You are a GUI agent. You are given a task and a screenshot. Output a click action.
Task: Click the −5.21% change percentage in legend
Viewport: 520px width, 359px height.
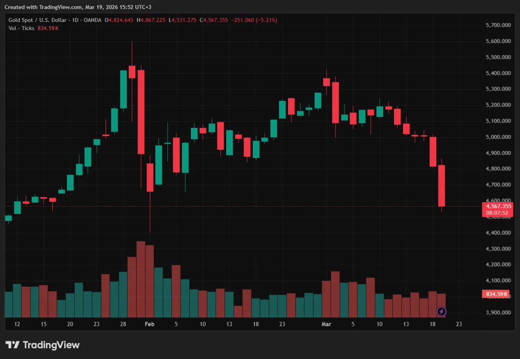[266, 20]
